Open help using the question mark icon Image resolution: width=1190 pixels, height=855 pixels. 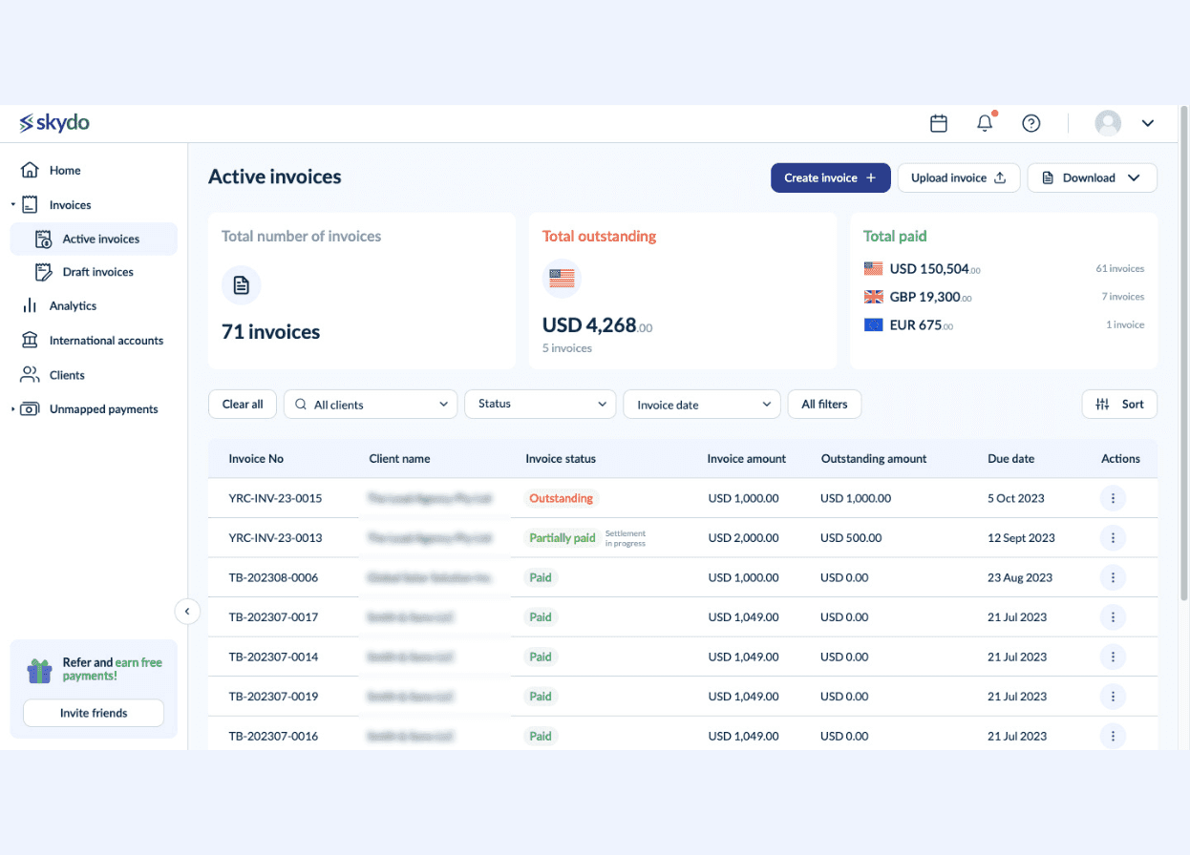[1031, 123]
